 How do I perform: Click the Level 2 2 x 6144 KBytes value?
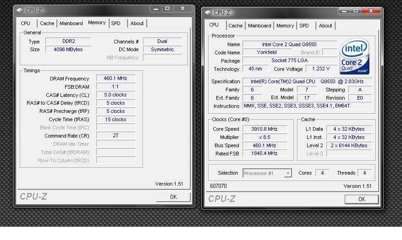coord(349,145)
